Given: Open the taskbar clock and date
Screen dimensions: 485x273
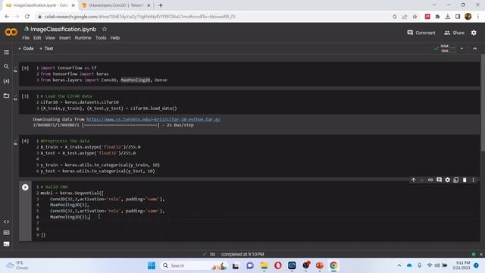Looking at the screenshot, I should pyautogui.click(x=462, y=265).
